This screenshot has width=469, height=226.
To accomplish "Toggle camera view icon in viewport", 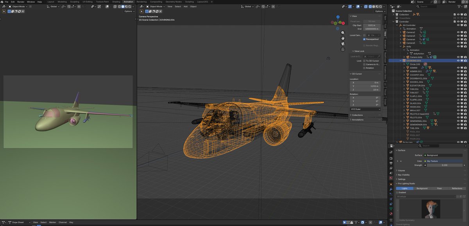I will point(343,44).
